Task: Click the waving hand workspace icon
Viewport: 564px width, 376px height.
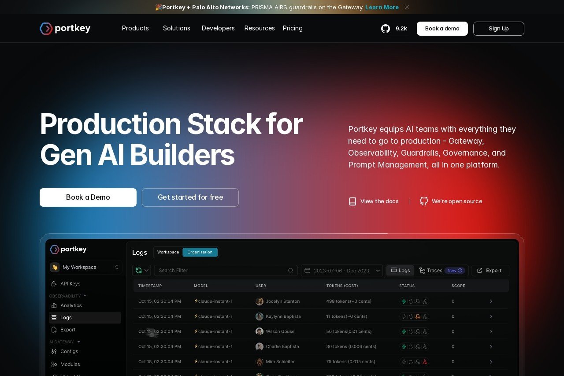Action: (x=55, y=268)
